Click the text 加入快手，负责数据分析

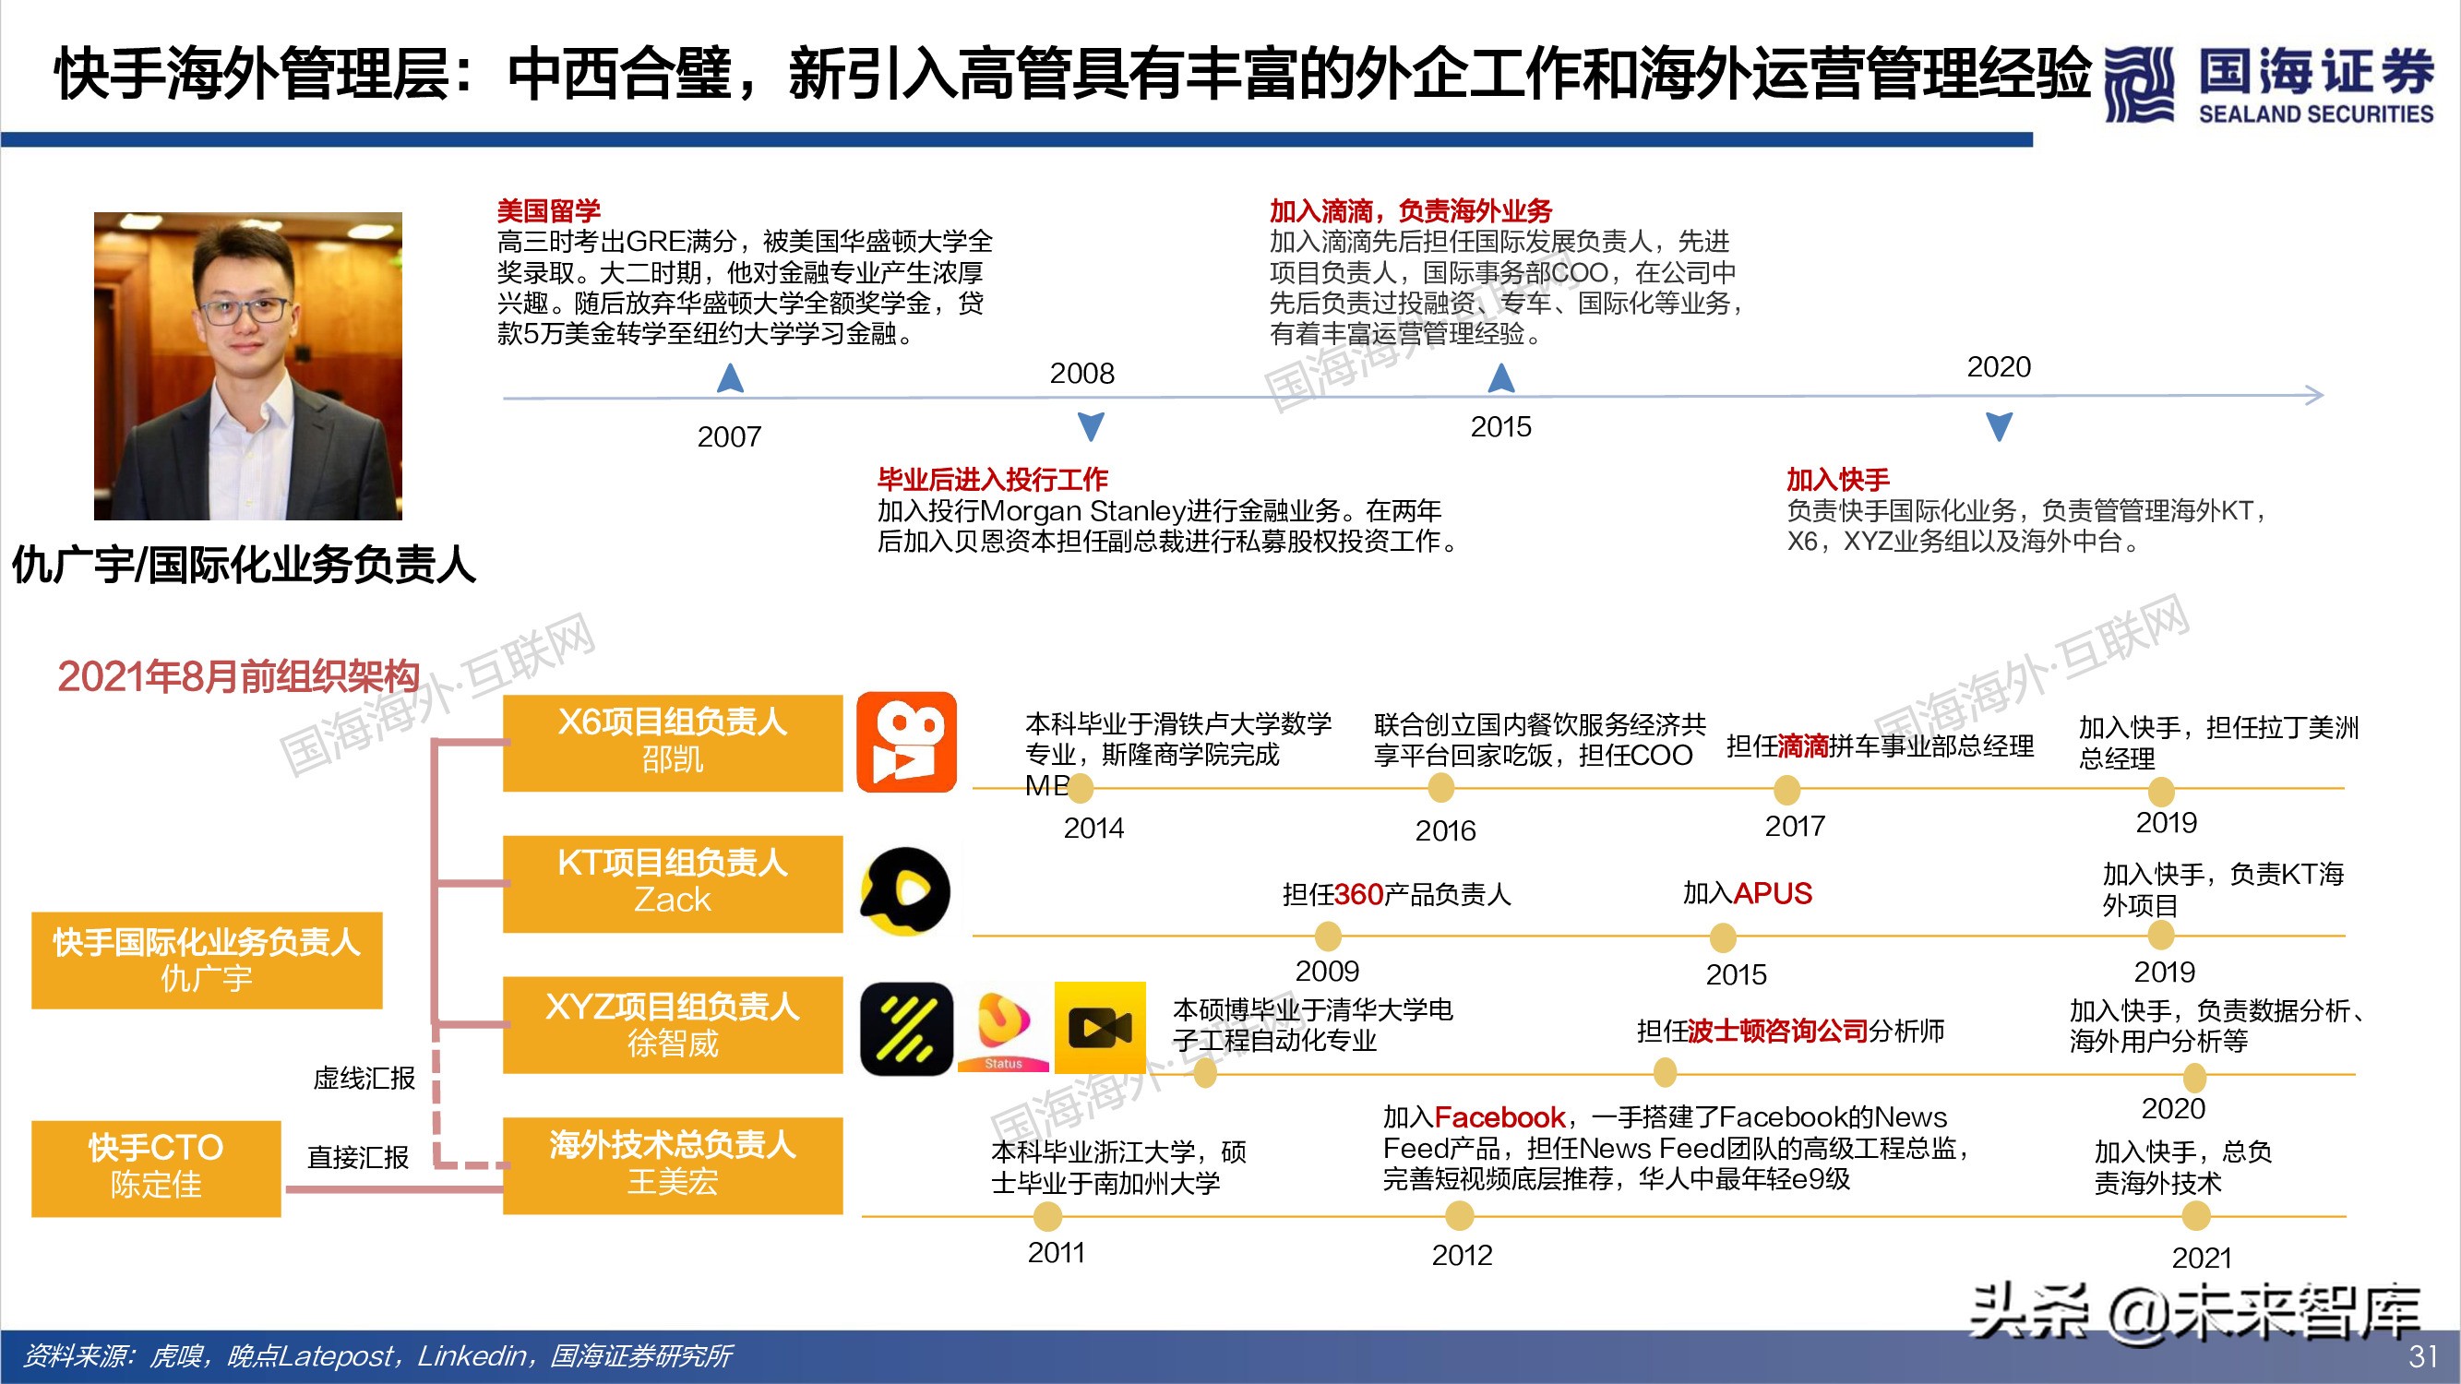(2216, 1025)
